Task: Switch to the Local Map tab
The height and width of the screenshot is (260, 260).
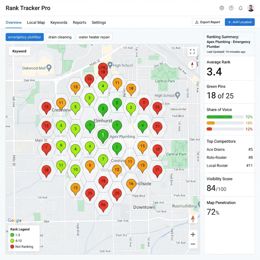Action: click(36, 22)
